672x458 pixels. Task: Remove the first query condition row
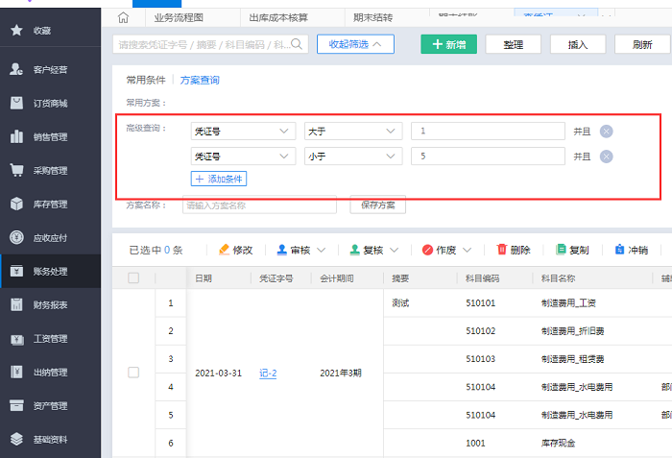pos(606,132)
